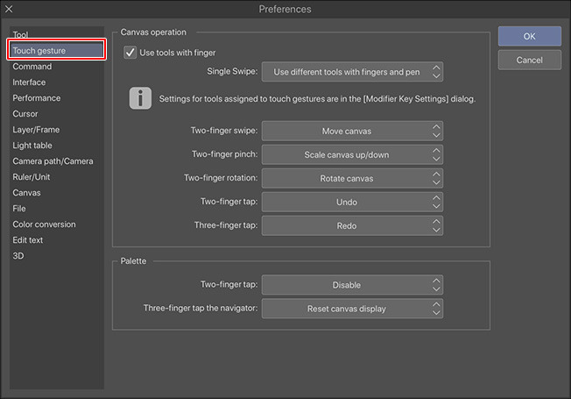Toggle Use tools with finger checkbox
The width and height of the screenshot is (571, 399).
(x=130, y=53)
